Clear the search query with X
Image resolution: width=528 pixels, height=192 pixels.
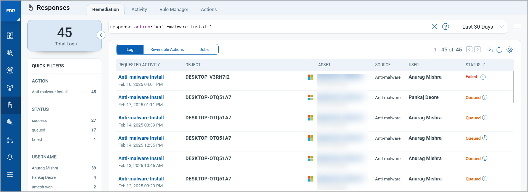(x=434, y=27)
